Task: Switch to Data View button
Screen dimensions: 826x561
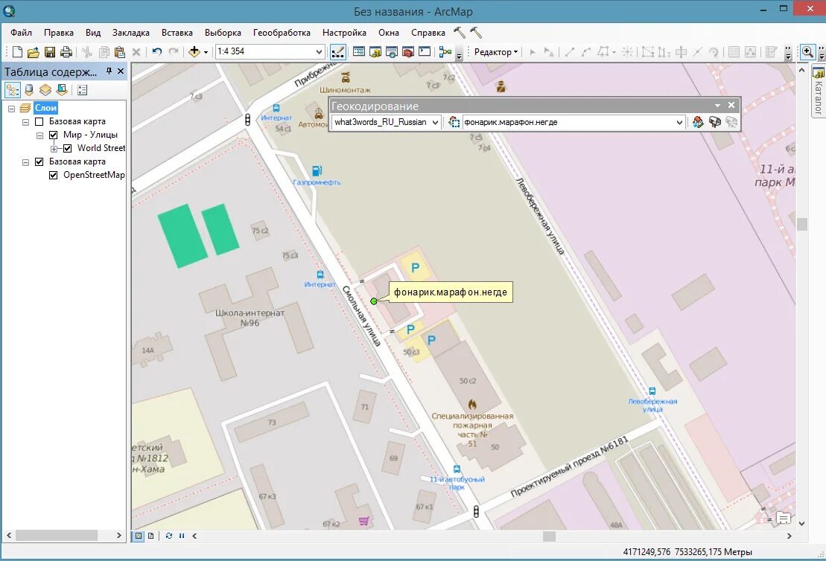Action: pyautogui.click(x=139, y=536)
